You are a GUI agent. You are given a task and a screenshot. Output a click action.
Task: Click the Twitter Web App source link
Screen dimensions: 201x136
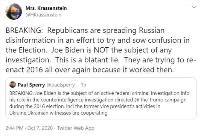coord(76,128)
